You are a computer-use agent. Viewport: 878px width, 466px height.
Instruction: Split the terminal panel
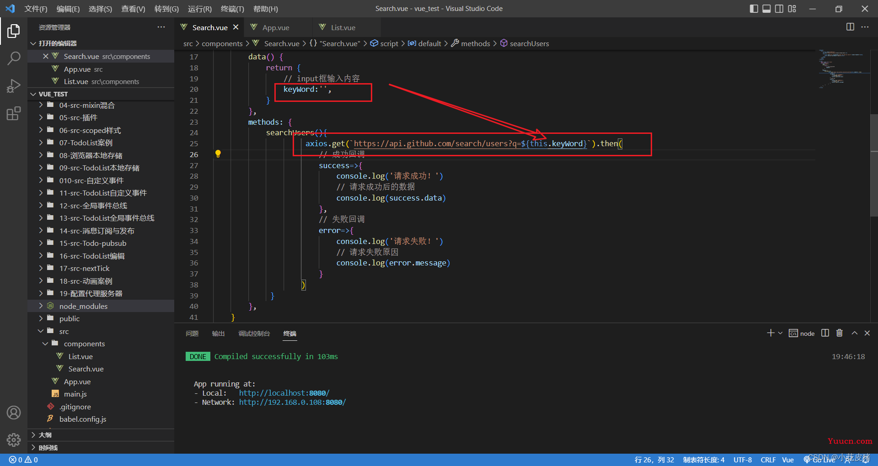(x=825, y=333)
